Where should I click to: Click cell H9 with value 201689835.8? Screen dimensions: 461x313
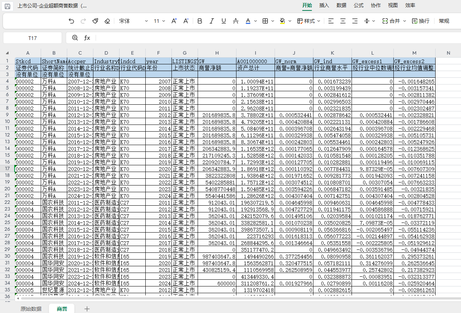[217, 115]
